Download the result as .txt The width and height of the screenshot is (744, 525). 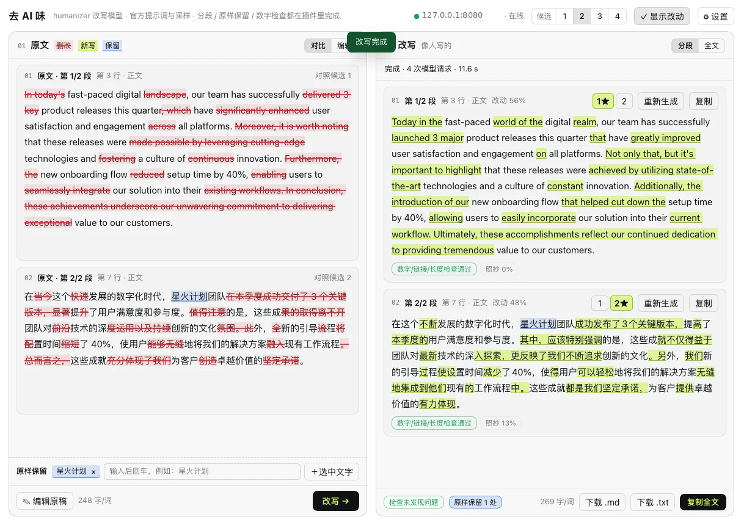pos(653,502)
